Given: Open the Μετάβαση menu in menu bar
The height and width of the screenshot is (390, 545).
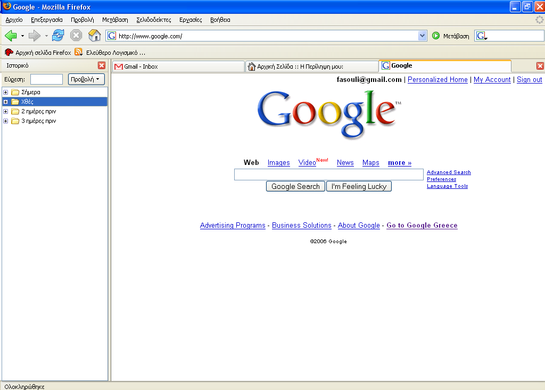Looking at the screenshot, I should (x=115, y=20).
